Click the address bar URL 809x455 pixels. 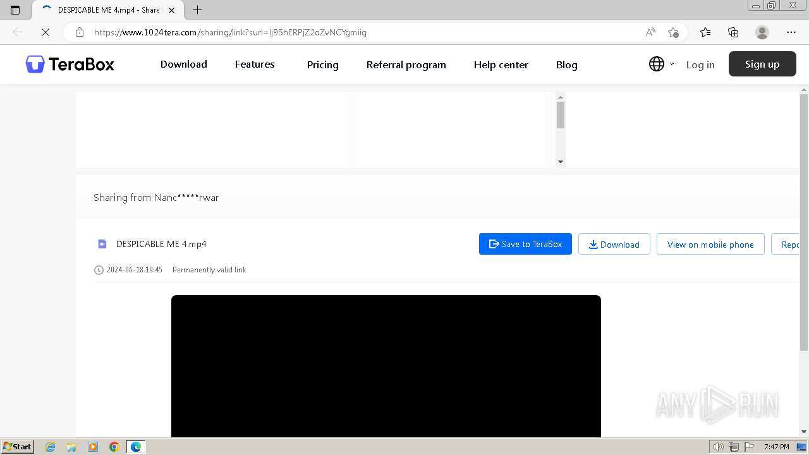pyautogui.click(x=230, y=32)
